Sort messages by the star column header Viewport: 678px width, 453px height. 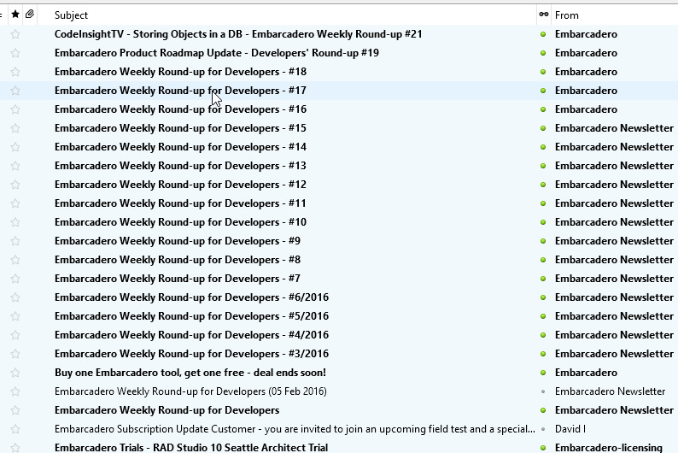point(15,15)
